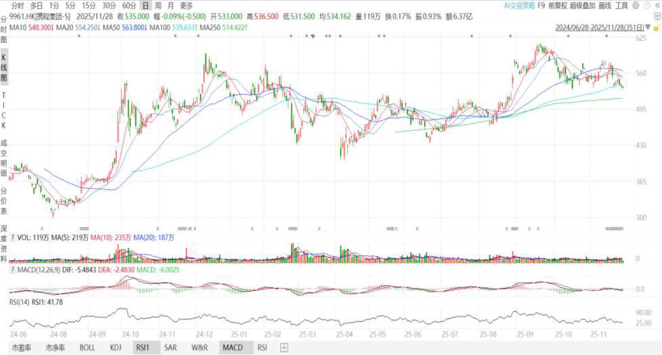This screenshot has width=662, height=355.
Task: Click the 画线 drawing button
Action: click(604, 6)
